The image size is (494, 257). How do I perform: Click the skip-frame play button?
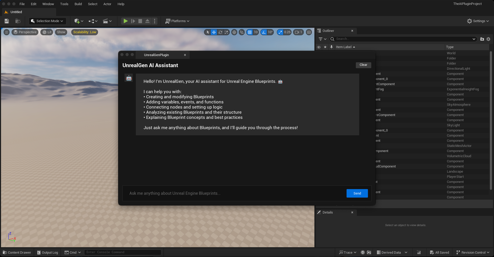(133, 21)
